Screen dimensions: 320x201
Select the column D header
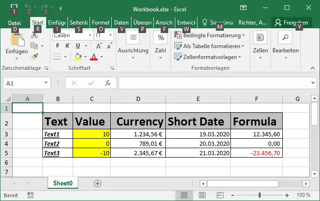(x=138, y=99)
